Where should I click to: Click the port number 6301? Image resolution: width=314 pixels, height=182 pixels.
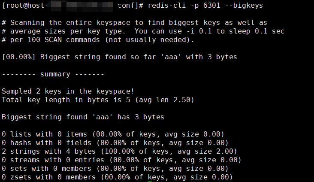pyautogui.click(x=211, y=6)
